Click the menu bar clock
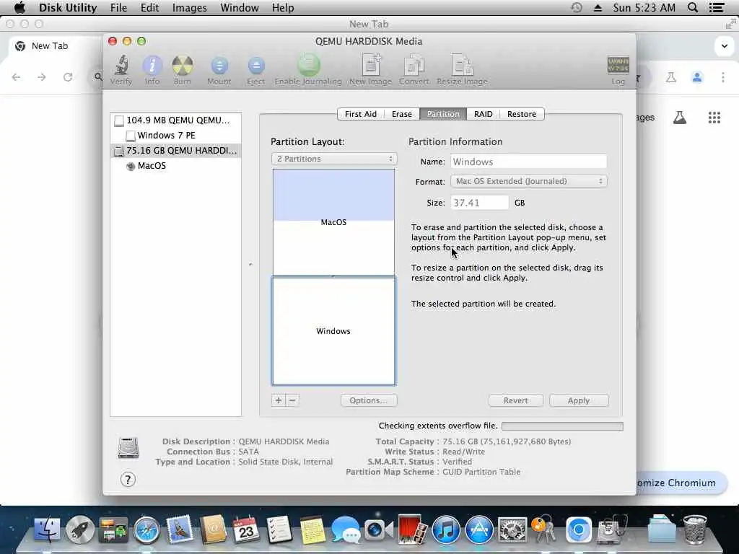 (x=644, y=7)
